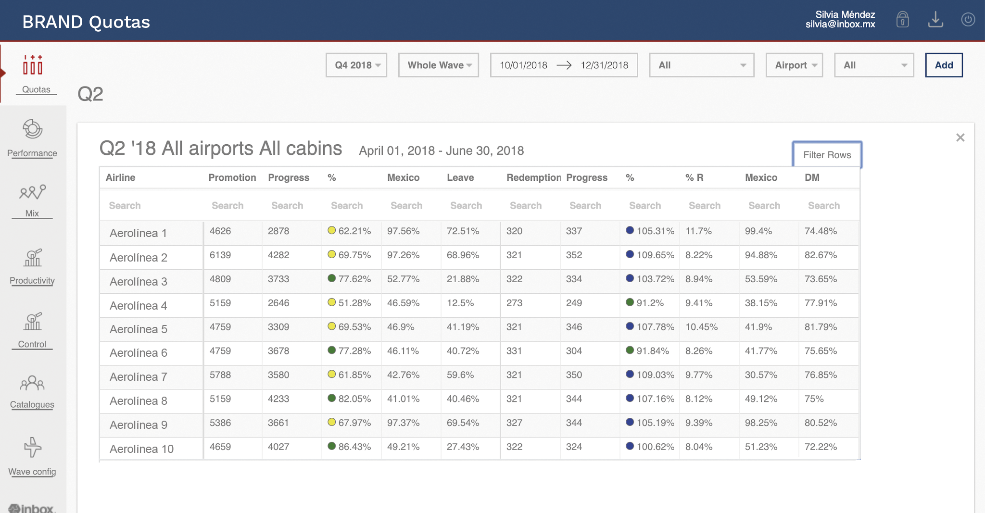Select the Mix line graph icon
Viewport: 985px width, 513px height.
pyautogui.click(x=32, y=192)
